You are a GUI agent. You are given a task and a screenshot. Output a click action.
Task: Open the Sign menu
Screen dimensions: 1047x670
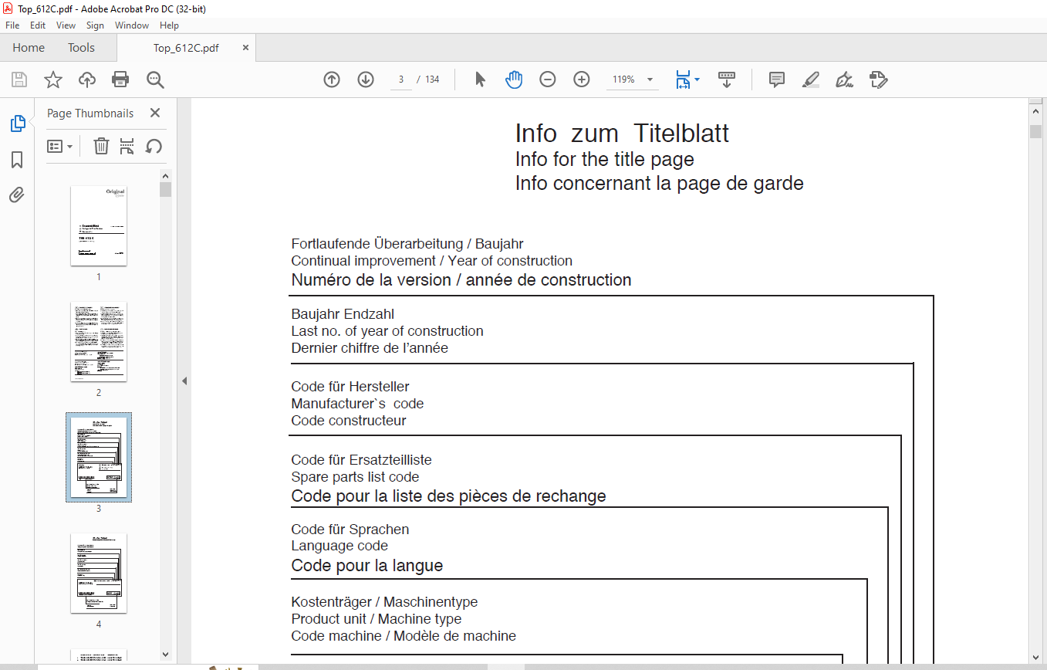95,25
